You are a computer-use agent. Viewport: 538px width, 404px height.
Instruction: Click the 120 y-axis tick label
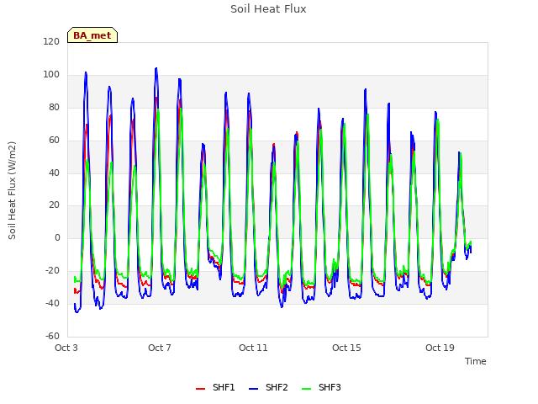[x=51, y=41]
